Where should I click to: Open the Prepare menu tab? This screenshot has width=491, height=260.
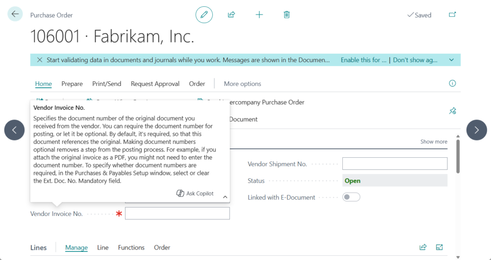pyautogui.click(x=72, y=84)
